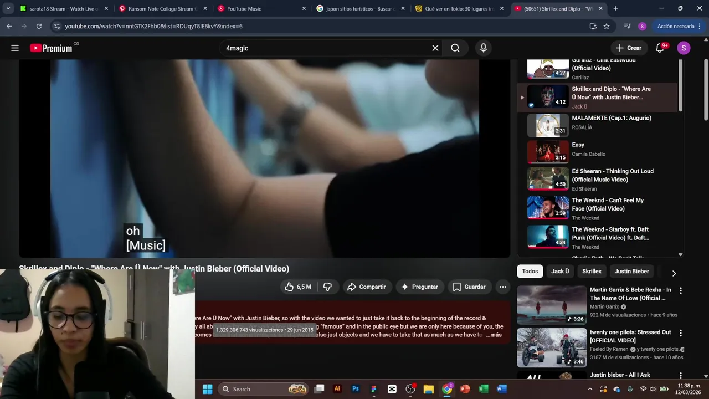Close the YouTube Music tab
Viewport: 709px width, 399px height.
[x=304, y=8]
